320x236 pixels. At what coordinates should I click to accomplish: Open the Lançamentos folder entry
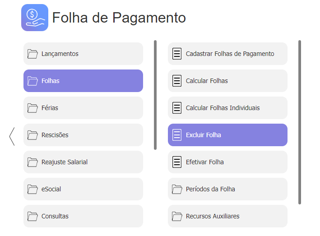click(x=83, y=54)
